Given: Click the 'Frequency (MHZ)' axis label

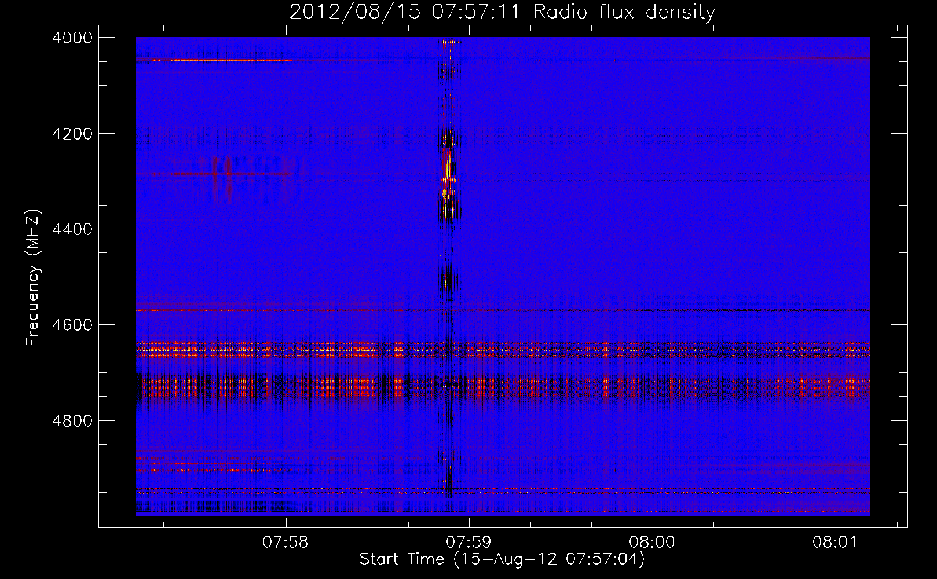Looking at the screenshot, I should pyautogui.click(x=33, y=278).
